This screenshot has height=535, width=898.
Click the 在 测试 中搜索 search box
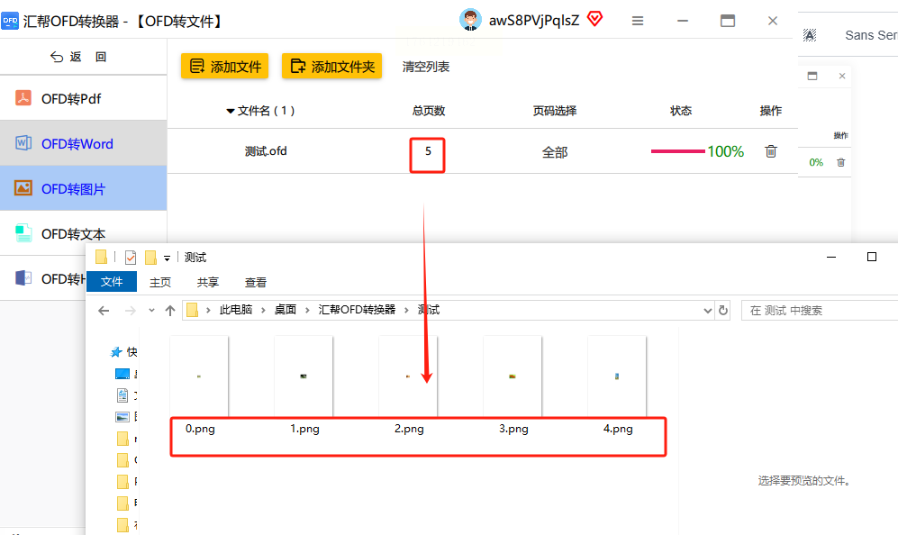[x=820, y=311]
